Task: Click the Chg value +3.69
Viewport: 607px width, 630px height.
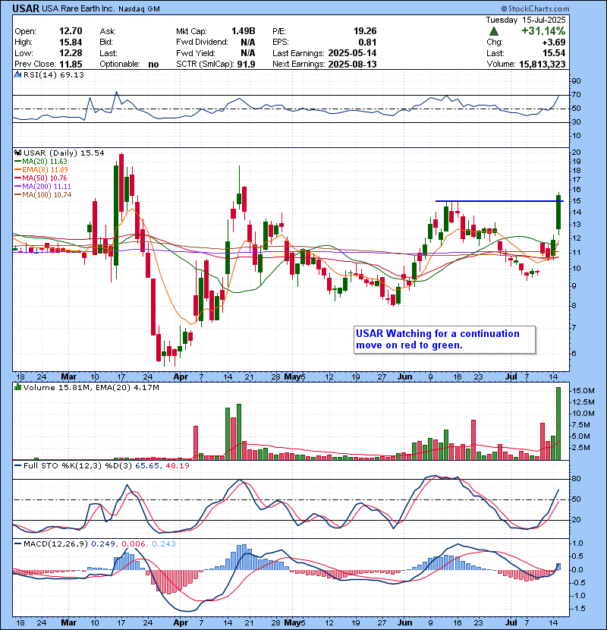Action: (x=554, y=43)
